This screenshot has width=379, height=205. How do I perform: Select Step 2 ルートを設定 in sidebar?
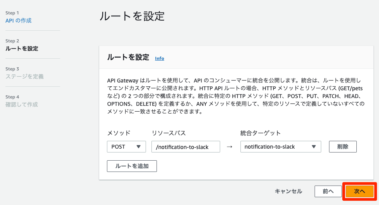(x=22, y=49)
